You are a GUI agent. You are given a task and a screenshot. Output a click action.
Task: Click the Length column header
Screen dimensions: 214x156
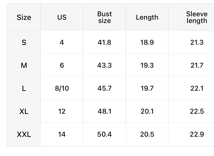point(147,17)
